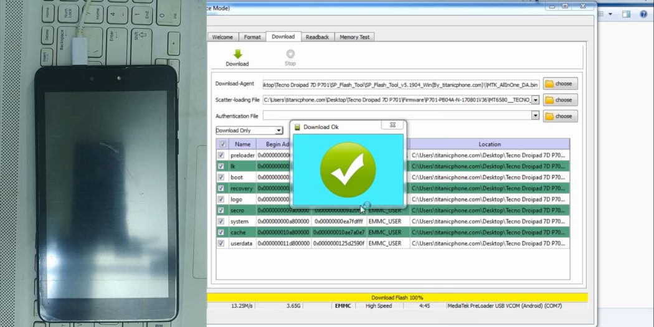Choose an Authentication file

point(560,116)
